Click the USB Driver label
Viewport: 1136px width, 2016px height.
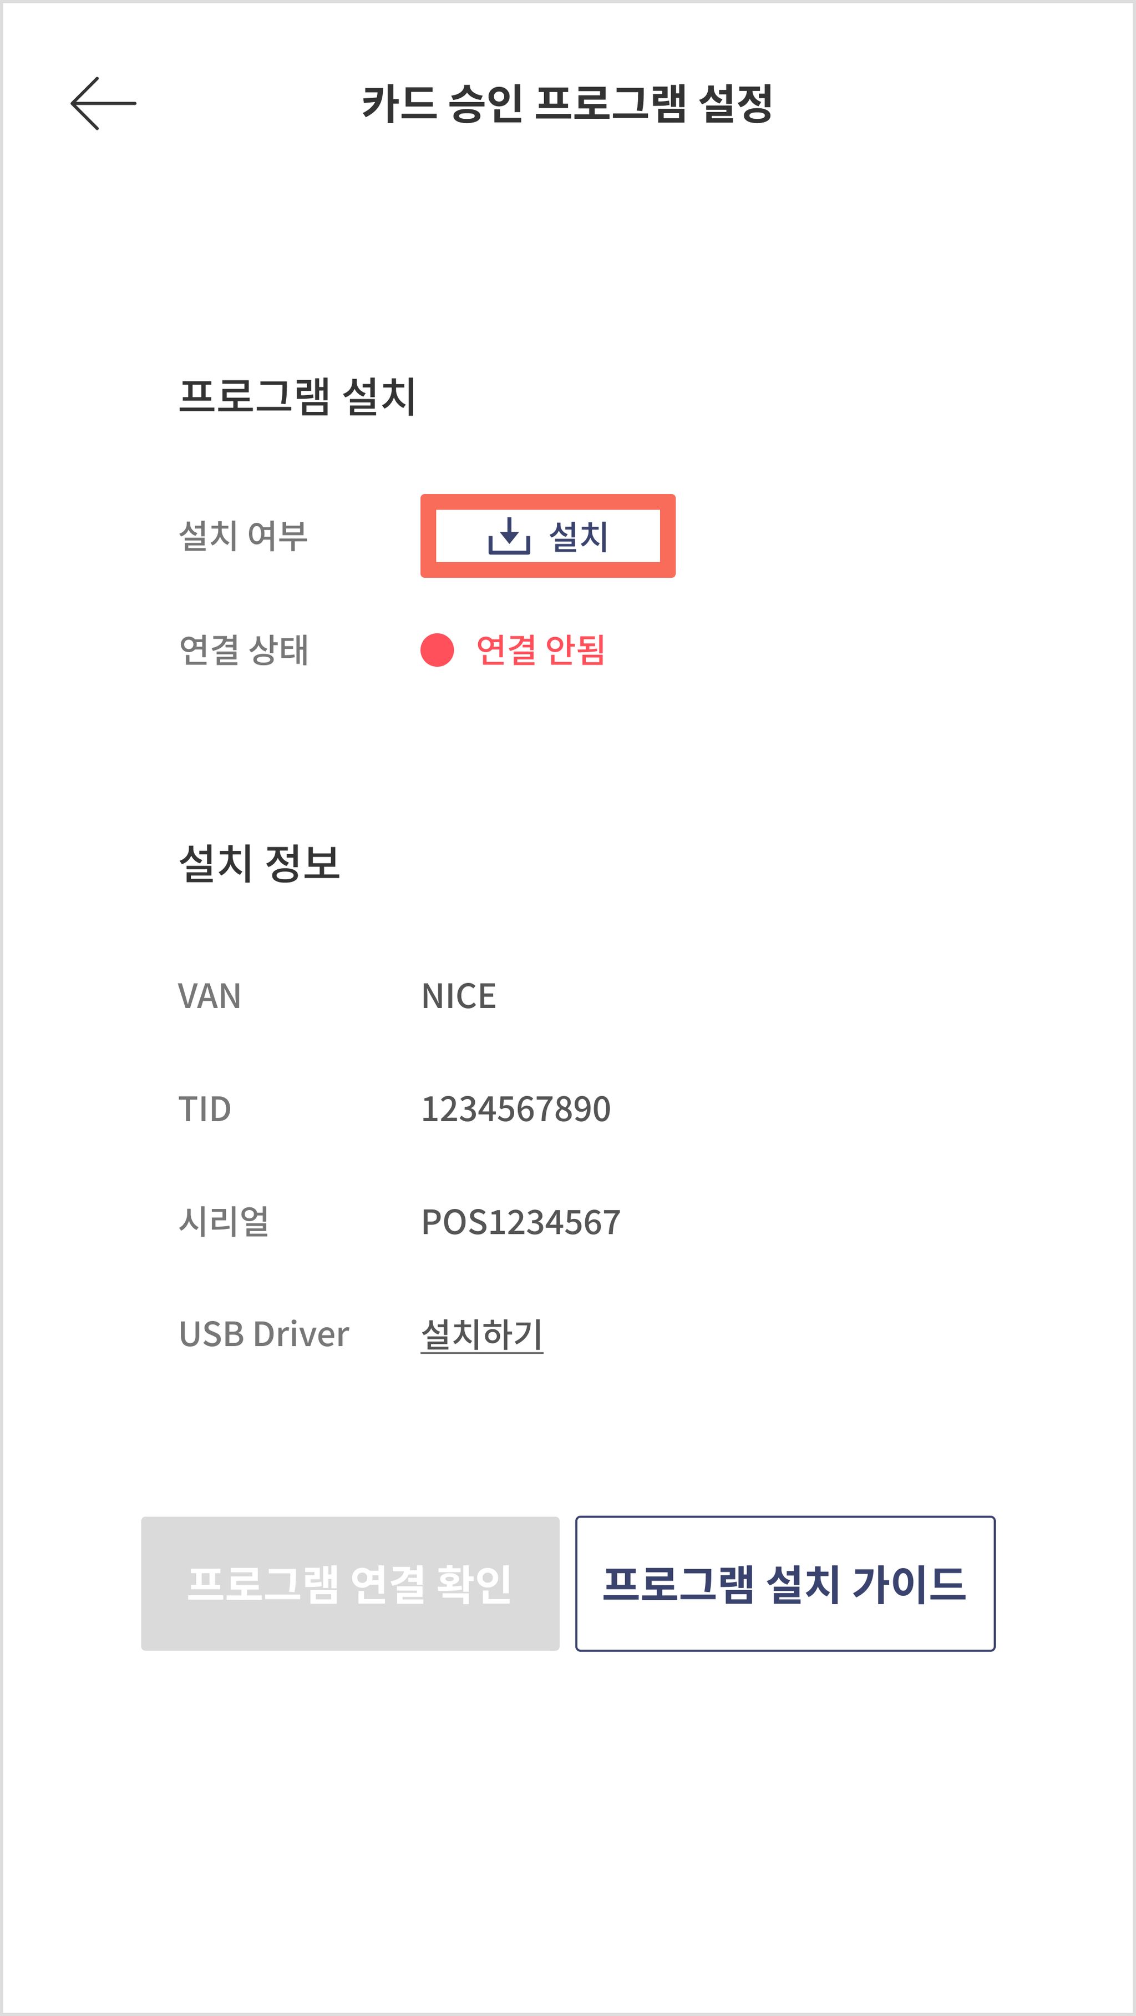click(x=264, y=1334)
